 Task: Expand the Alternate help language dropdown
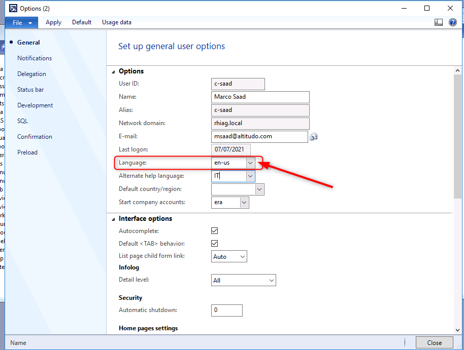[250, 176]
